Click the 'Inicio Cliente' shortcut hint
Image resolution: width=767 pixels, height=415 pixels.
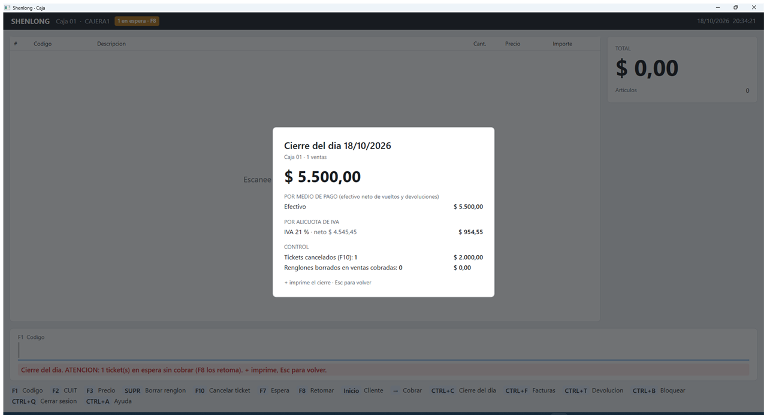coord(363,390)
